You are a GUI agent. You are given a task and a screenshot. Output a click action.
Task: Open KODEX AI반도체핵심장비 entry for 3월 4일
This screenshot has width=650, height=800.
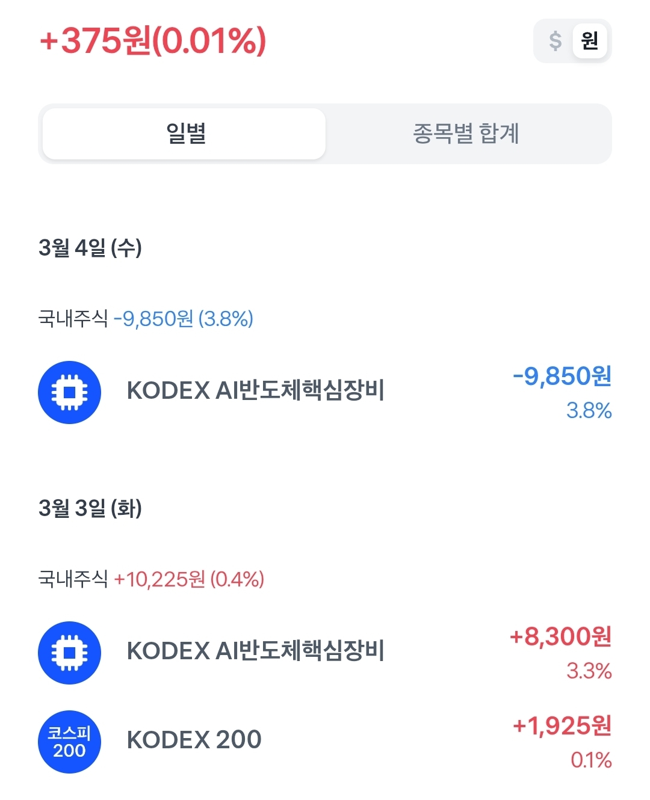click(255, 391)
